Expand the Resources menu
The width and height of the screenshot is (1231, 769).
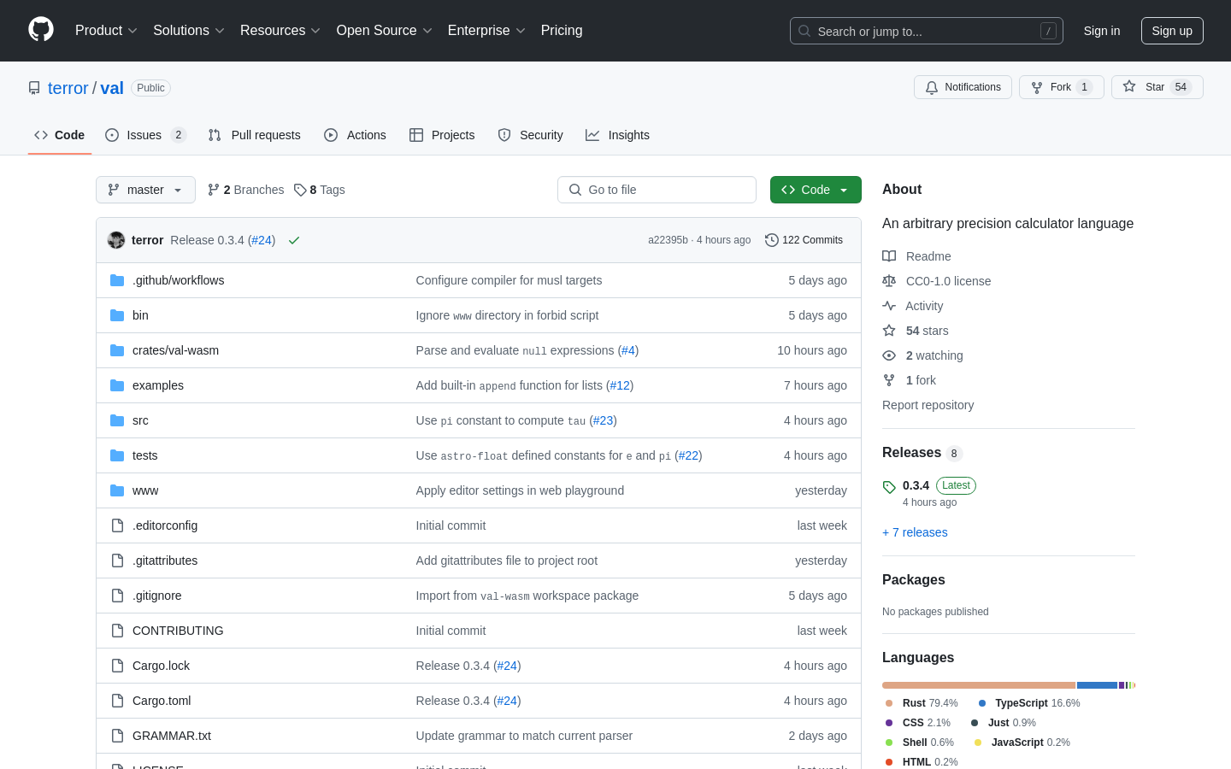[x=280, y=31]
